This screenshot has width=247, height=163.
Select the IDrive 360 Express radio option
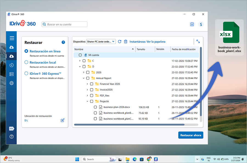tap(27, 74)
